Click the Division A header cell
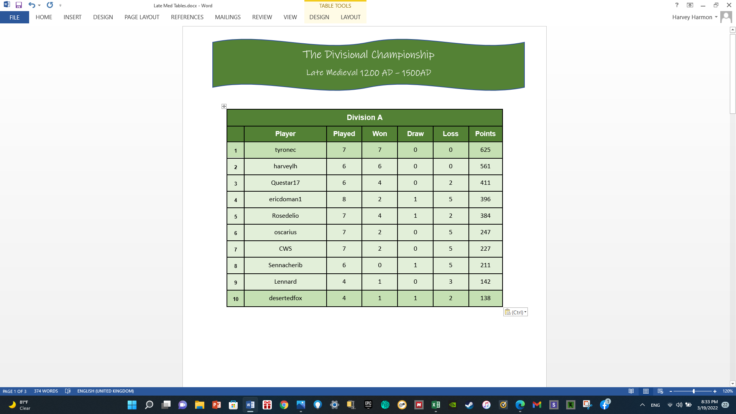 [365, 118]
